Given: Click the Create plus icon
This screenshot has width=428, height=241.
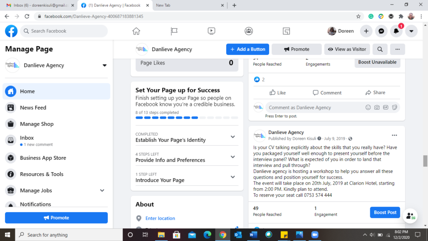Looking at the screenshot, I should coord(366,31).
